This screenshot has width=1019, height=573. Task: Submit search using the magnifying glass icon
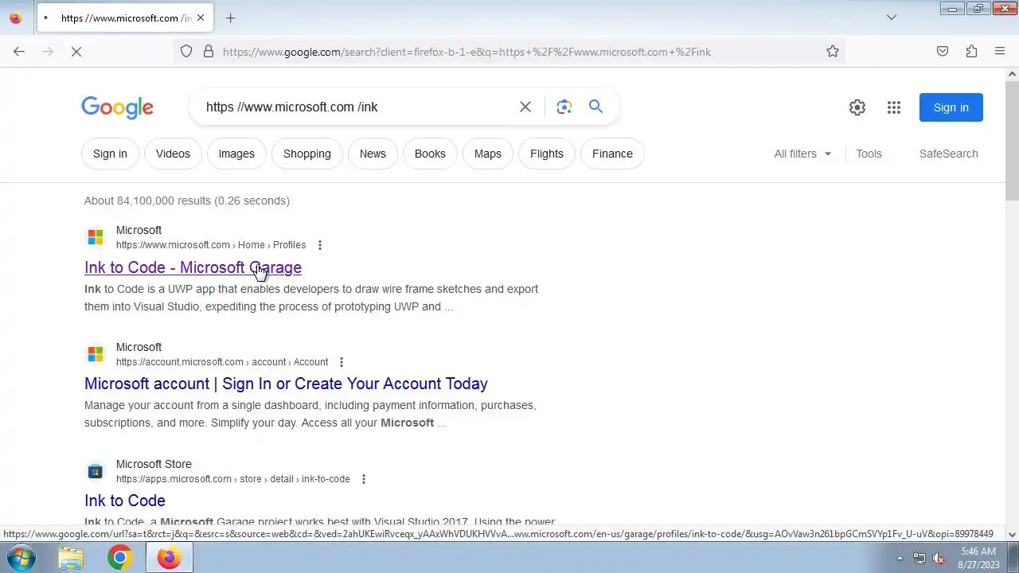595,107
